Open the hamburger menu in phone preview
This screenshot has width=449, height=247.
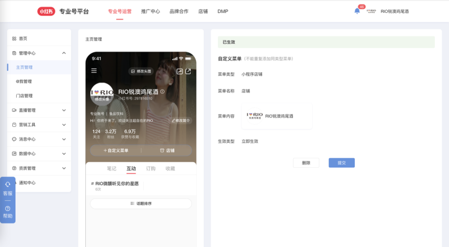pyautogui.click(x=94, y=71)
